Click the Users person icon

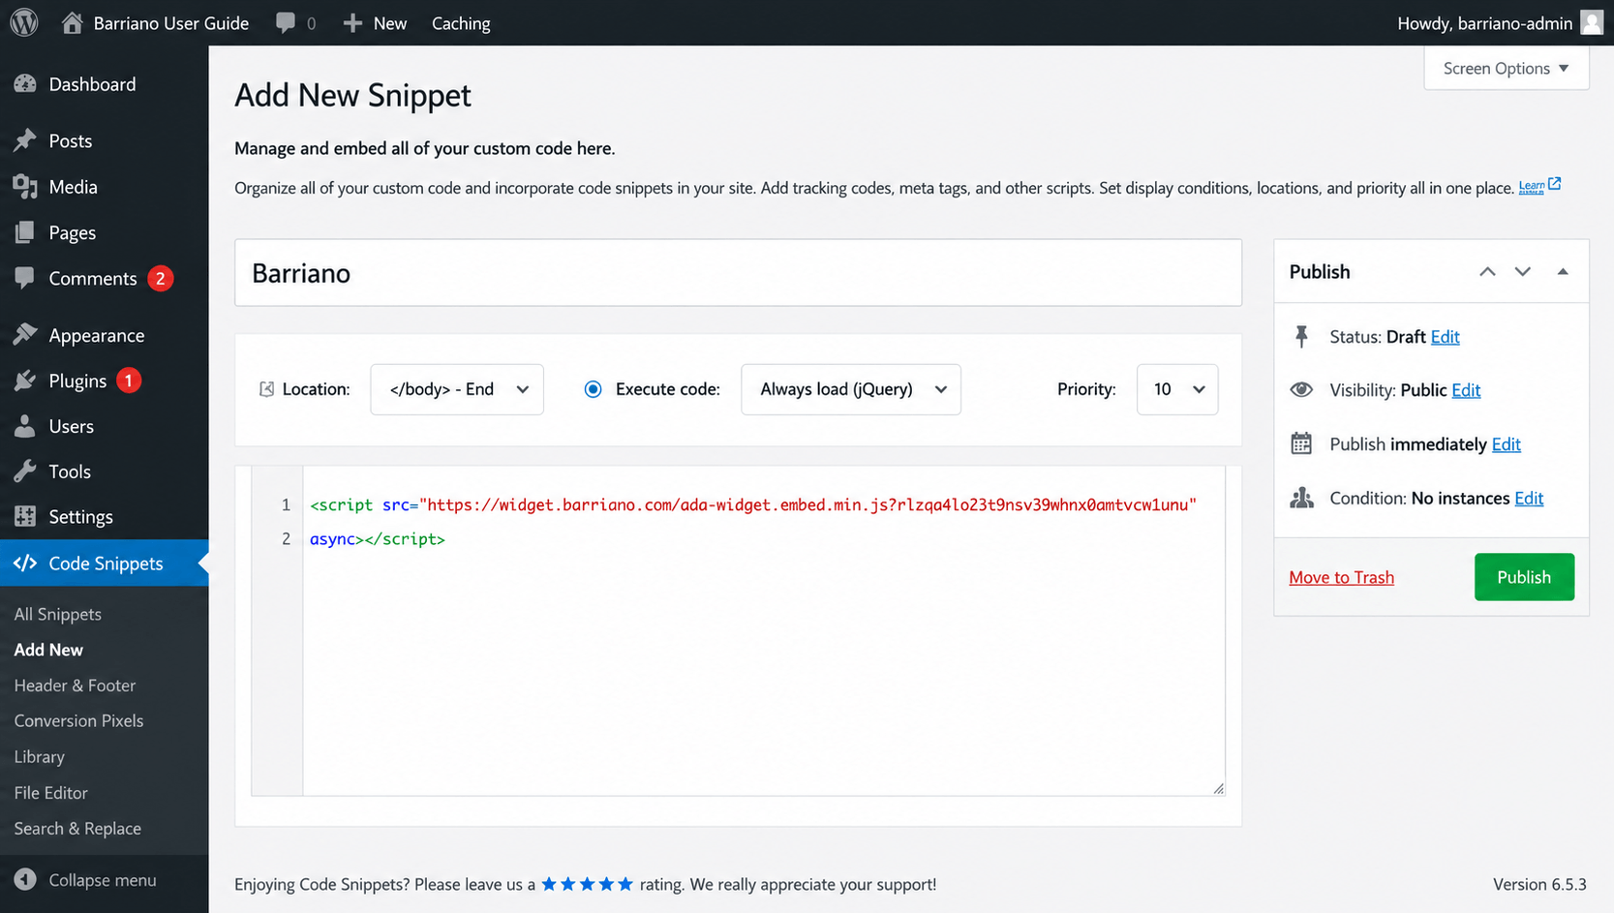25,426
